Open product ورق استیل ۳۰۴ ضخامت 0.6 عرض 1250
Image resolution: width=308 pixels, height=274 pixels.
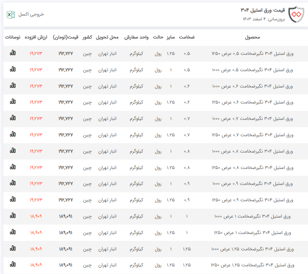[252, 102]
